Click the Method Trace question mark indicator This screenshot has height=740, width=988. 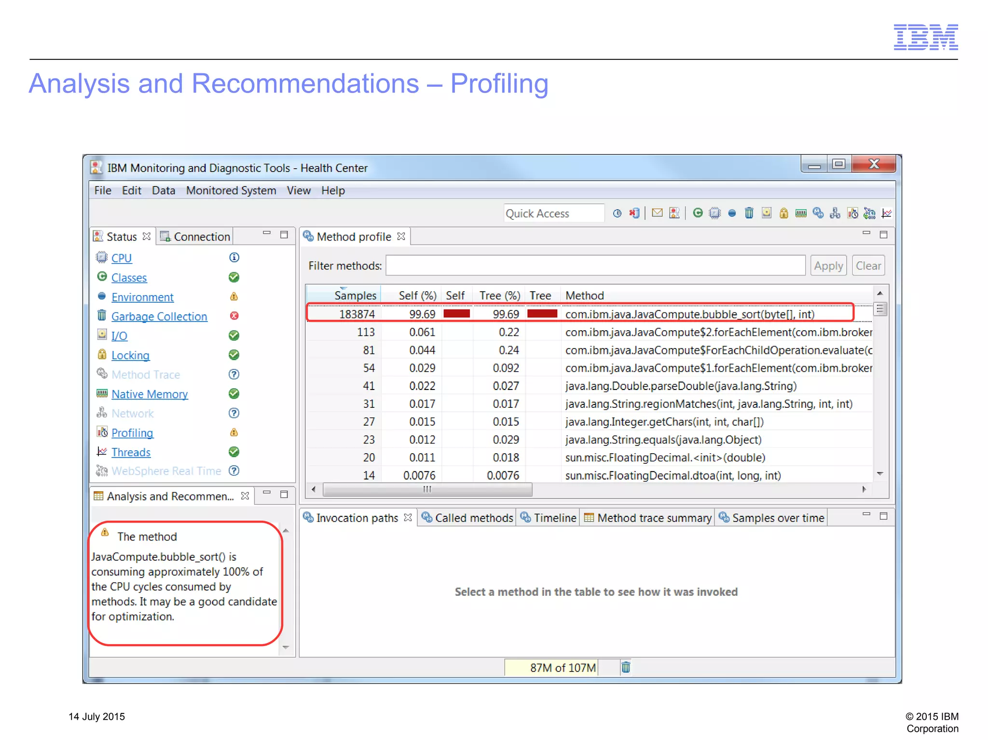pyautogui.click(x=234, y=374)
